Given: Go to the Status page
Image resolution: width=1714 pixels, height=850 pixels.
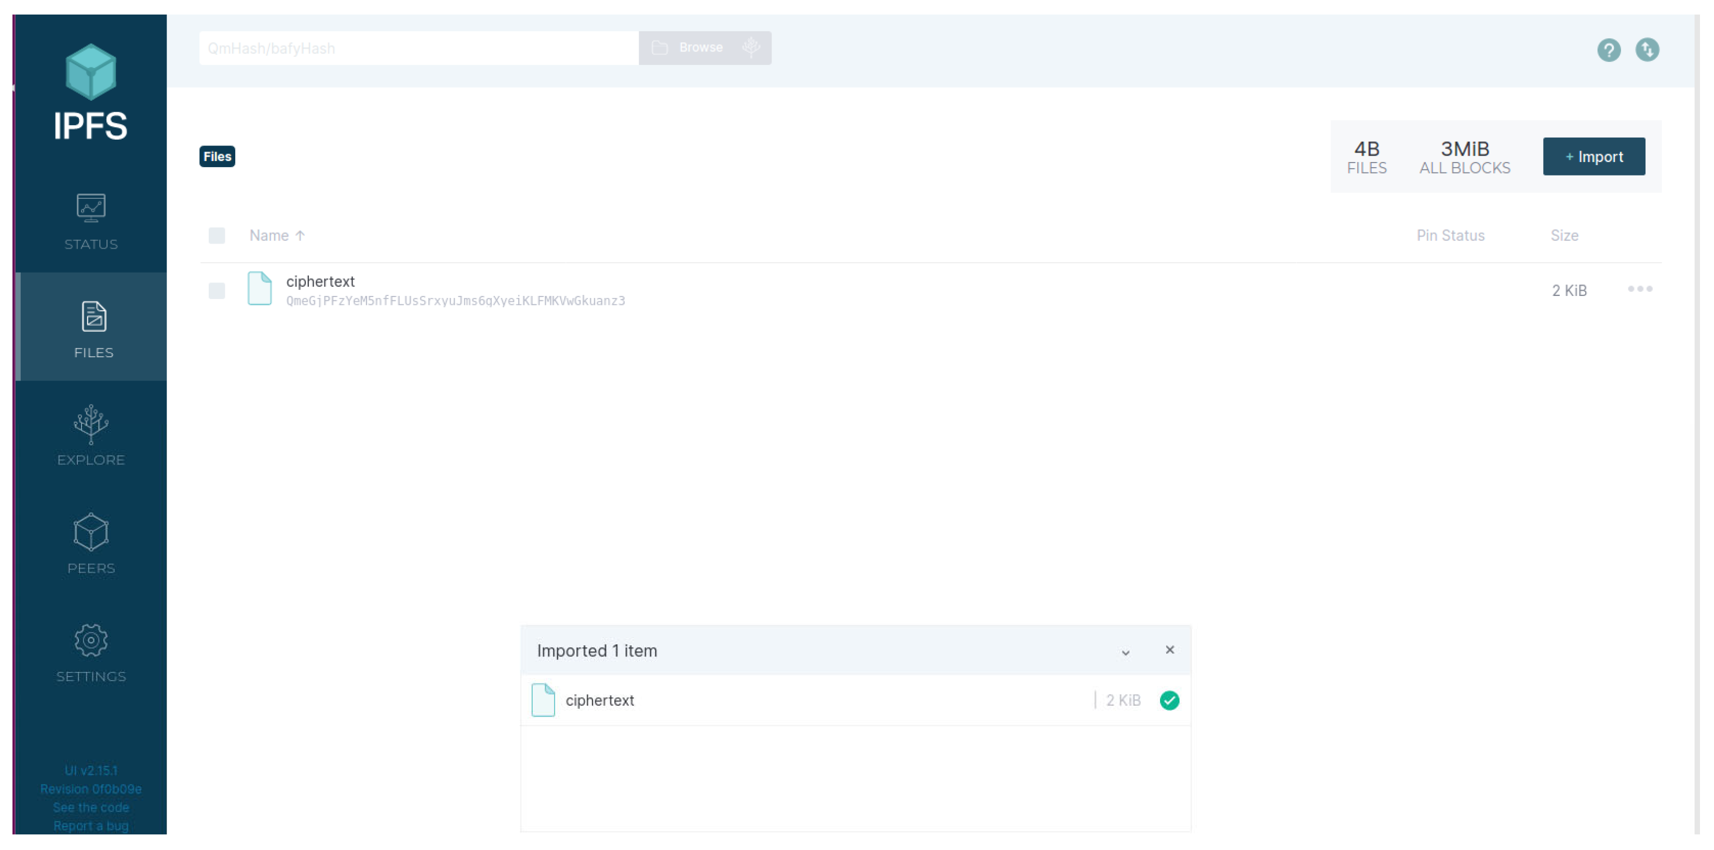Looking at the screenshot, I should pos(91,222).
